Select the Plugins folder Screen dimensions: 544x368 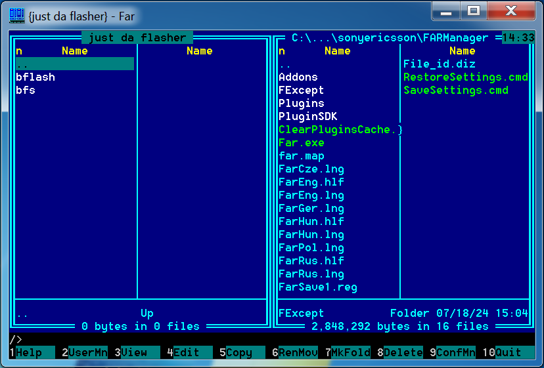(x=302, y=103)
